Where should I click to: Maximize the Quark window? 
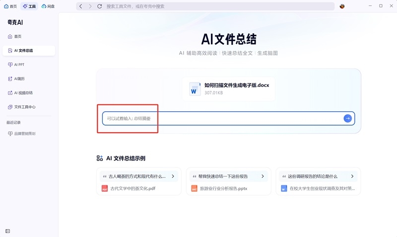(x=381, y=5)
